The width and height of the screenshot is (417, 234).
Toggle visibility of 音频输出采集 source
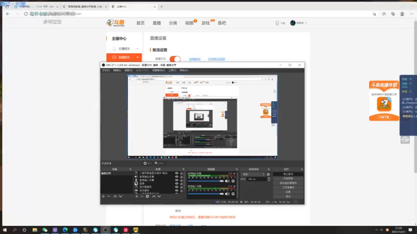point(177,177)
